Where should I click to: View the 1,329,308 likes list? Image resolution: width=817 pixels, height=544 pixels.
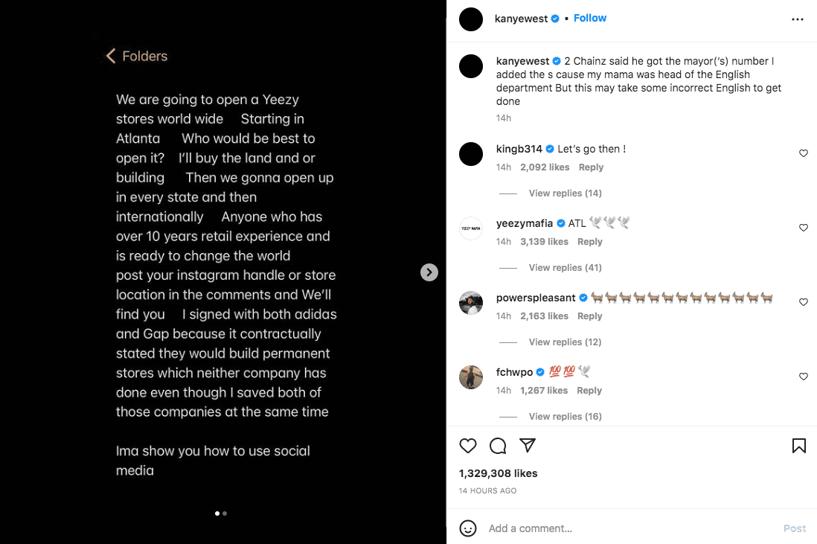[498, 473]
